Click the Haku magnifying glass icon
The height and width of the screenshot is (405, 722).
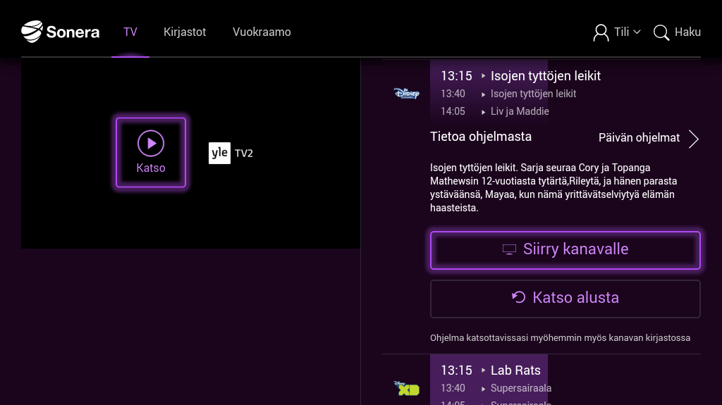point(661,32)
